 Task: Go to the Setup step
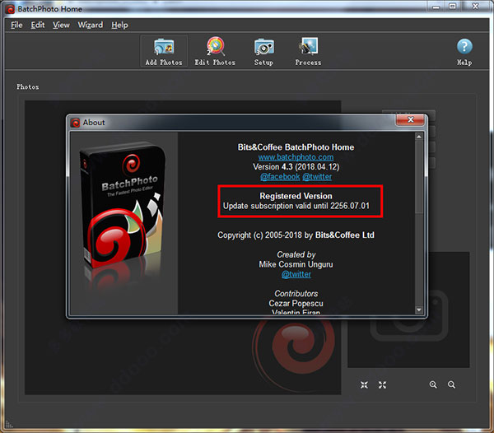tap(263, 51)
